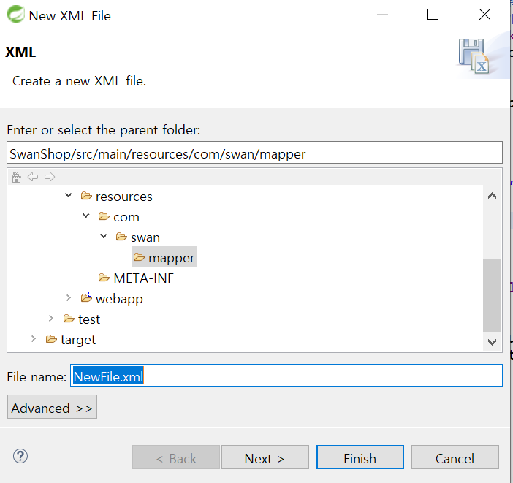The height and width of the screenshot is (483, 513).
Task: Expand the test folder
Action: click(x=50, y=318)
